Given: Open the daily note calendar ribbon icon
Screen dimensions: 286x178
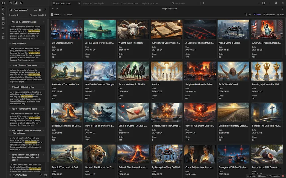Looking at the screenshot, I should coord(3,23).
